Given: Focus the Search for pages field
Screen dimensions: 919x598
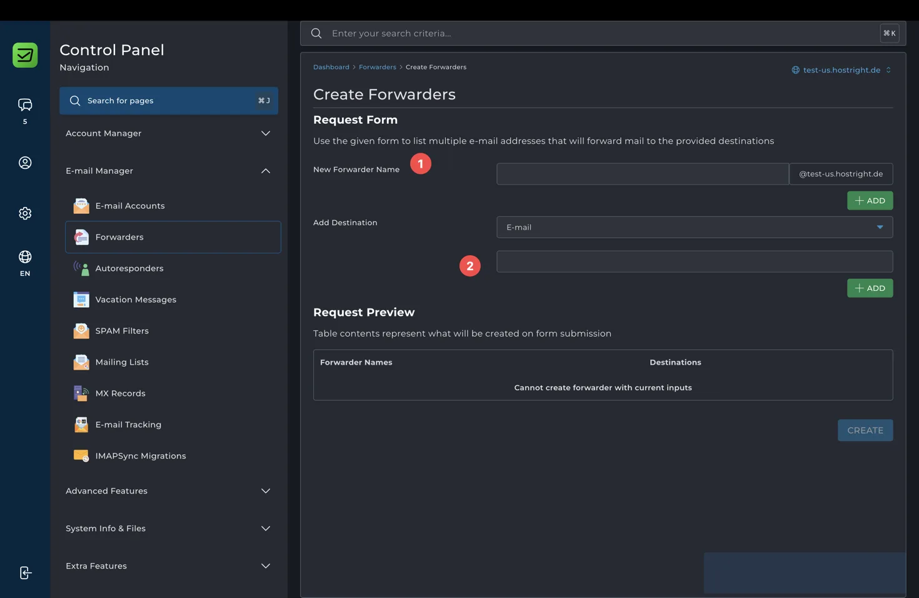Looking at the screenshot, I should tap(168, 101).
